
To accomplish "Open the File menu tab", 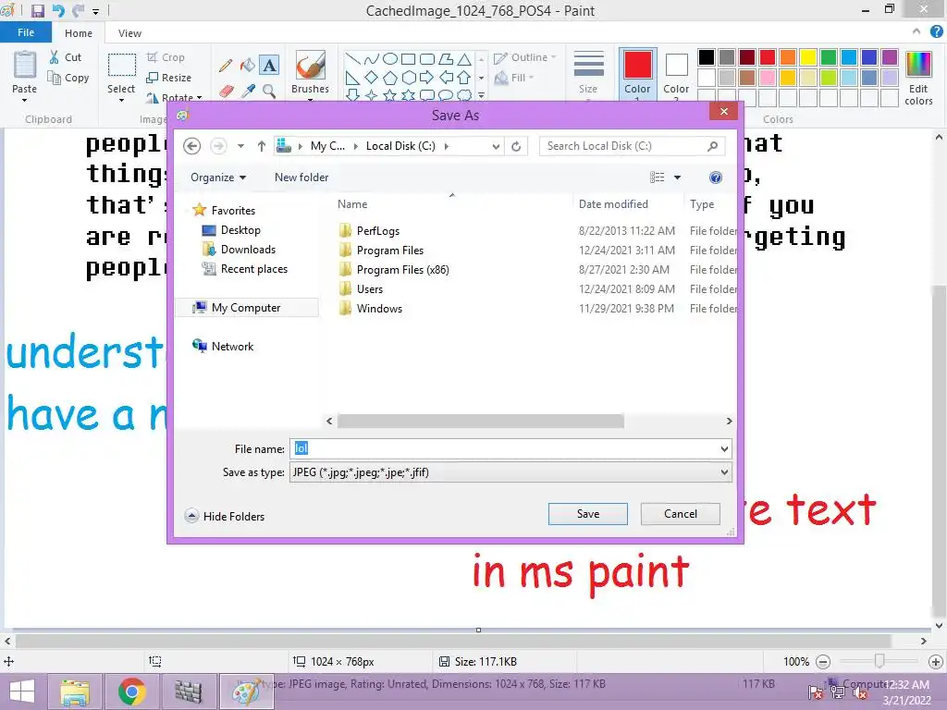I will (x=25, y=32).
